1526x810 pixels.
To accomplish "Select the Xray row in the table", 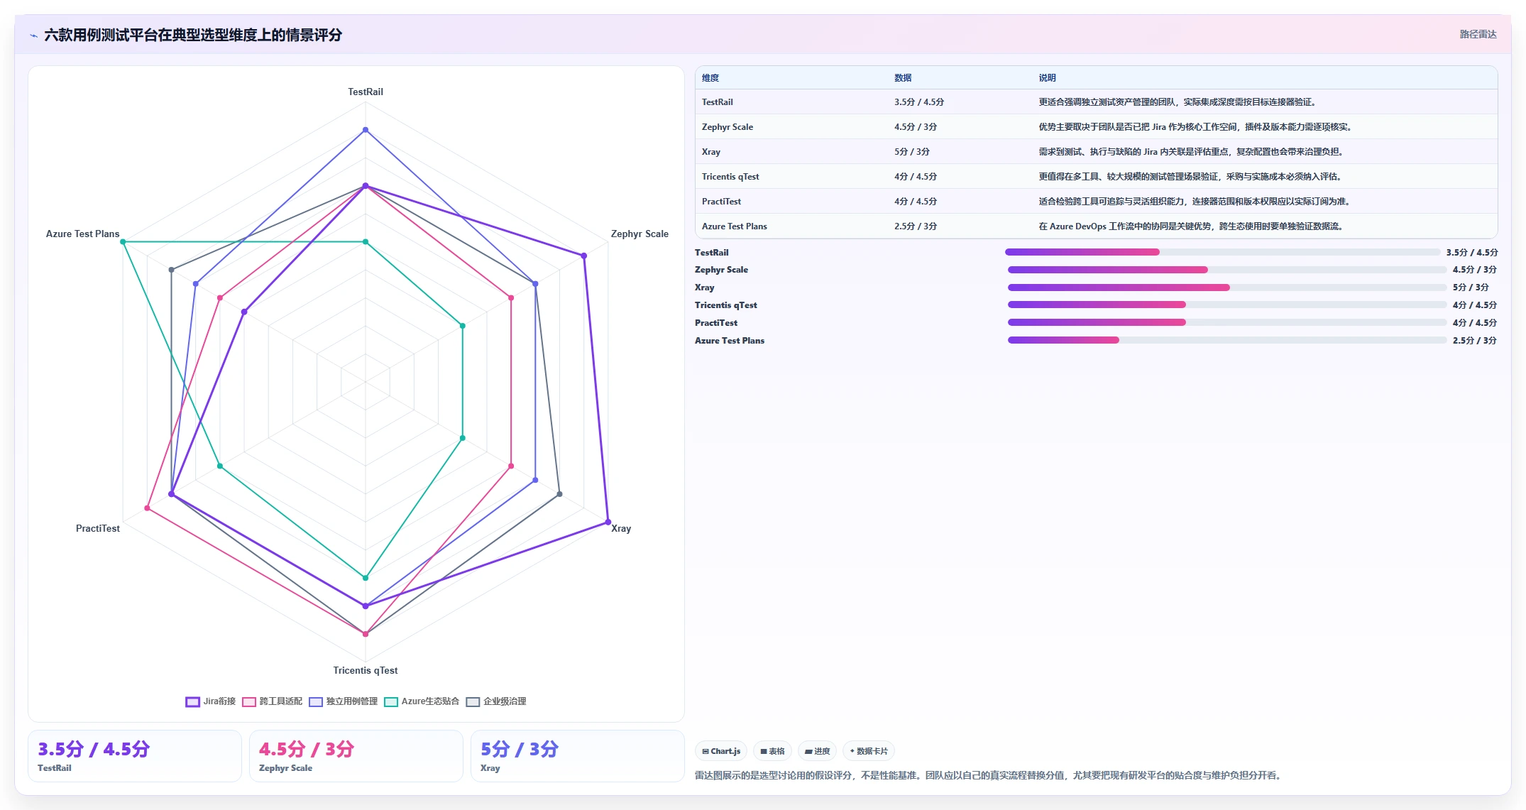I will tap(1097, 152).
